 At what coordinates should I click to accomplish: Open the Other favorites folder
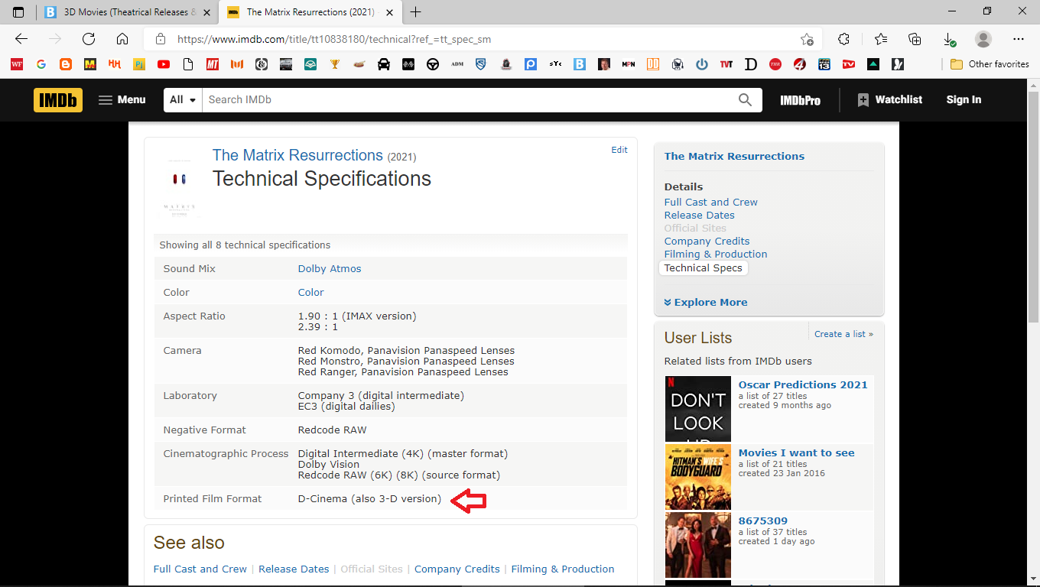990,64
